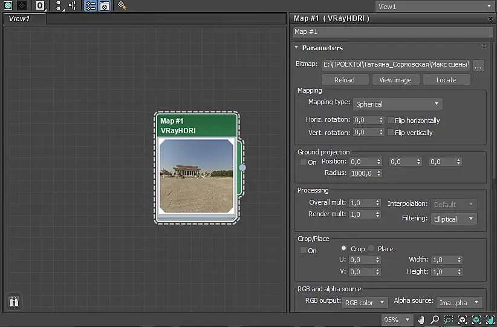Enable Ground projection On checkbox
The width and height of the screenshot is (497, 327).
point(304,162)
